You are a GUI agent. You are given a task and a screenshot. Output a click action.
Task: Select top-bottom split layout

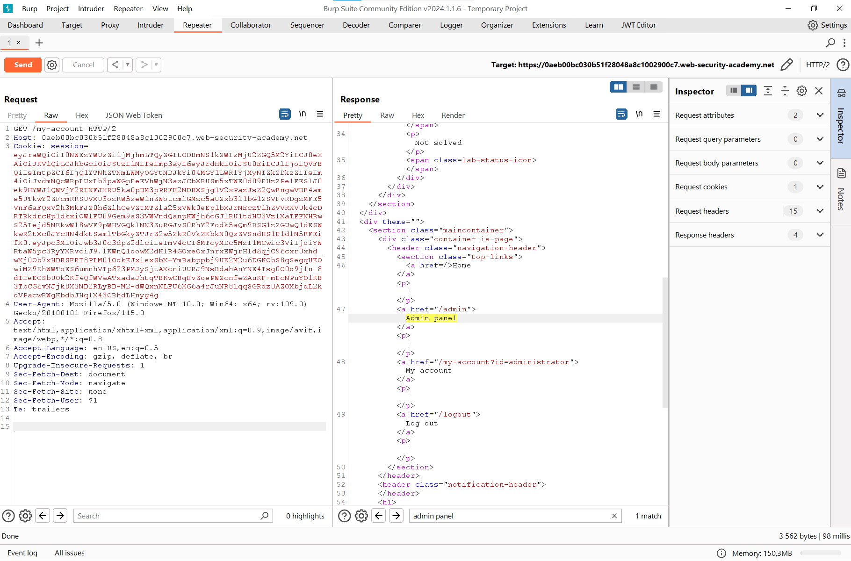point(636,87)
